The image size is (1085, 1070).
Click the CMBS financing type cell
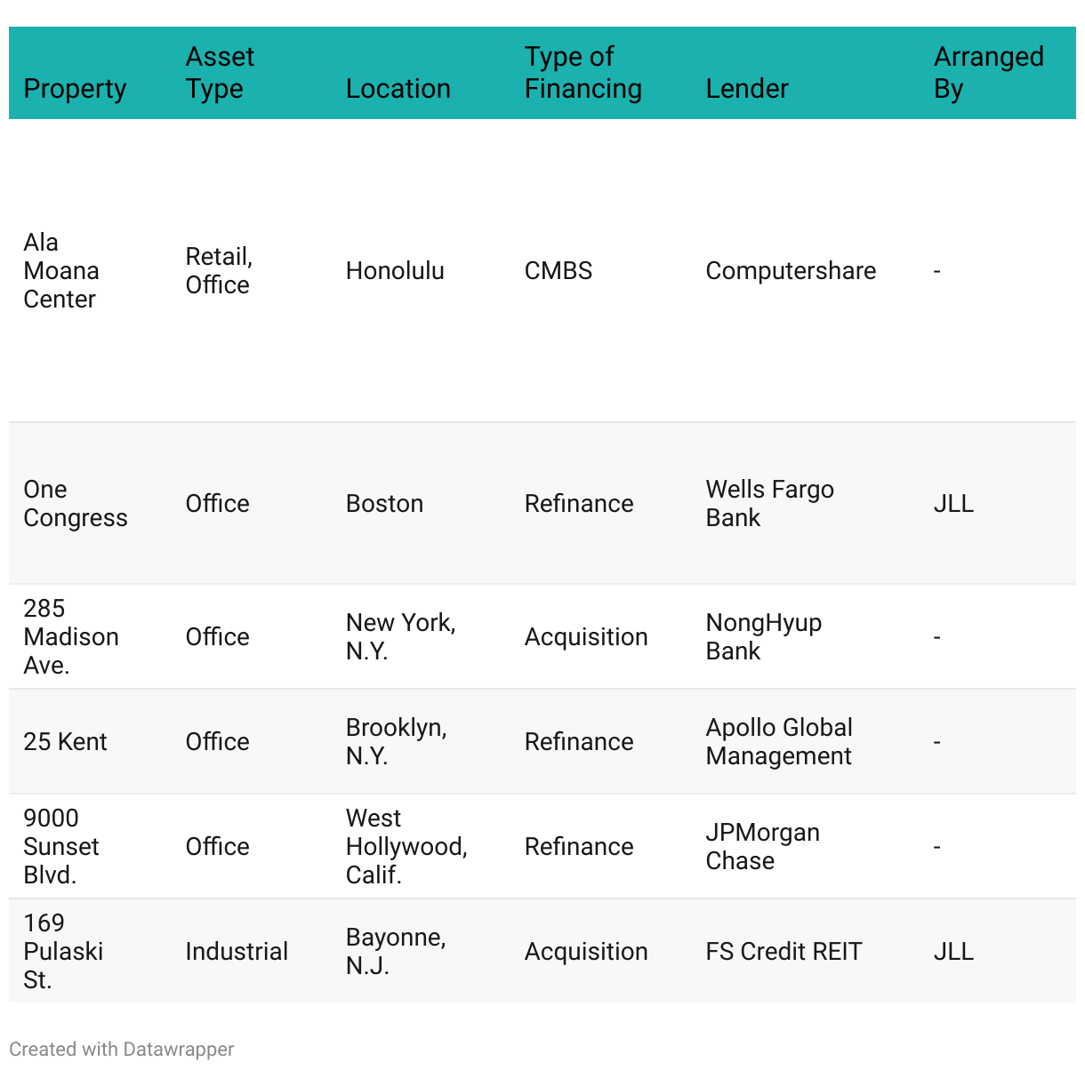(558, 271)
